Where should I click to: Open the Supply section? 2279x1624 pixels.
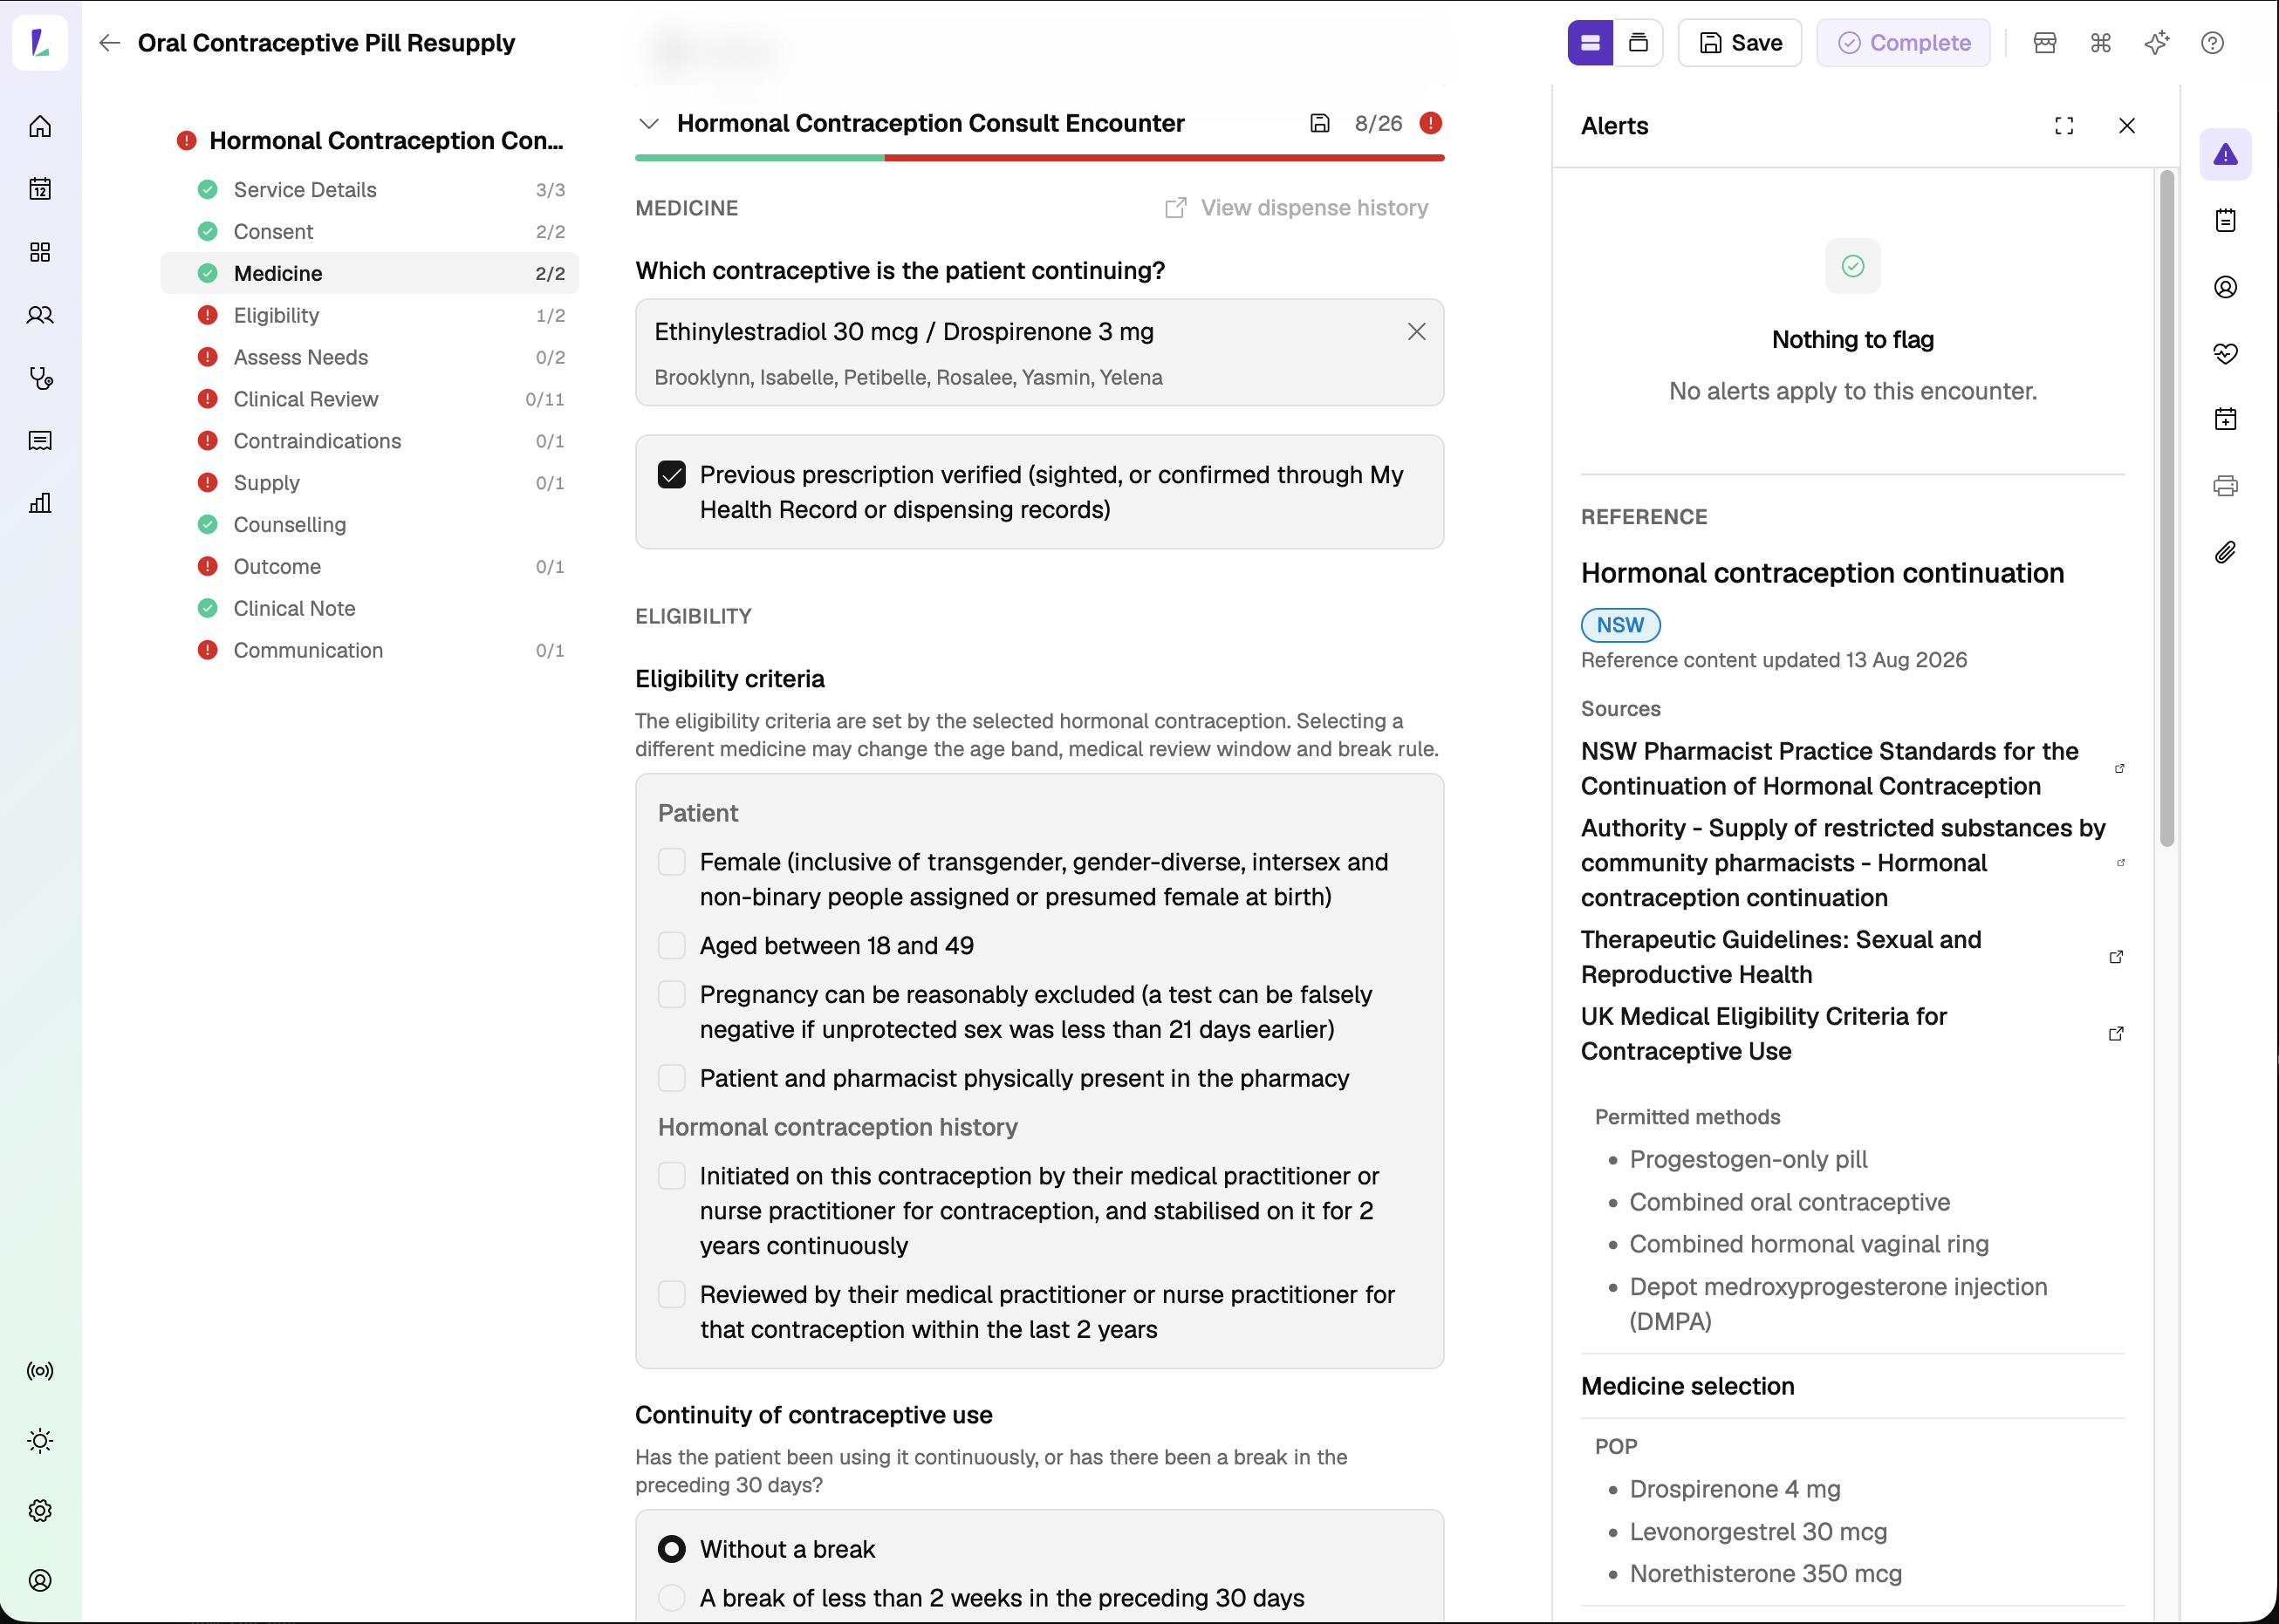pos(370,483)
